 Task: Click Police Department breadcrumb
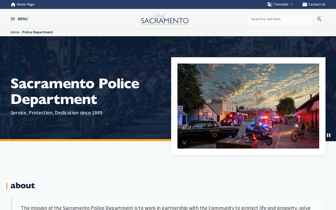coord(38,32)
